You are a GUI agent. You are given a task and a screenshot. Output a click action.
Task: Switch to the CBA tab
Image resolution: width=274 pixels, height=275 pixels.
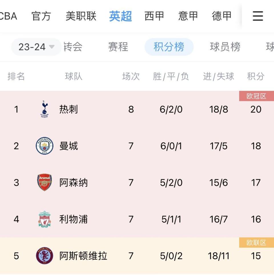pyautogui.click(x=9, y=16)
